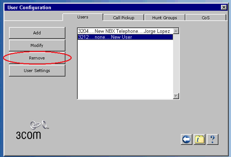231x157 pixels.
Task: Open the Hunt Groups tab
Action: (x=165, y=17)
